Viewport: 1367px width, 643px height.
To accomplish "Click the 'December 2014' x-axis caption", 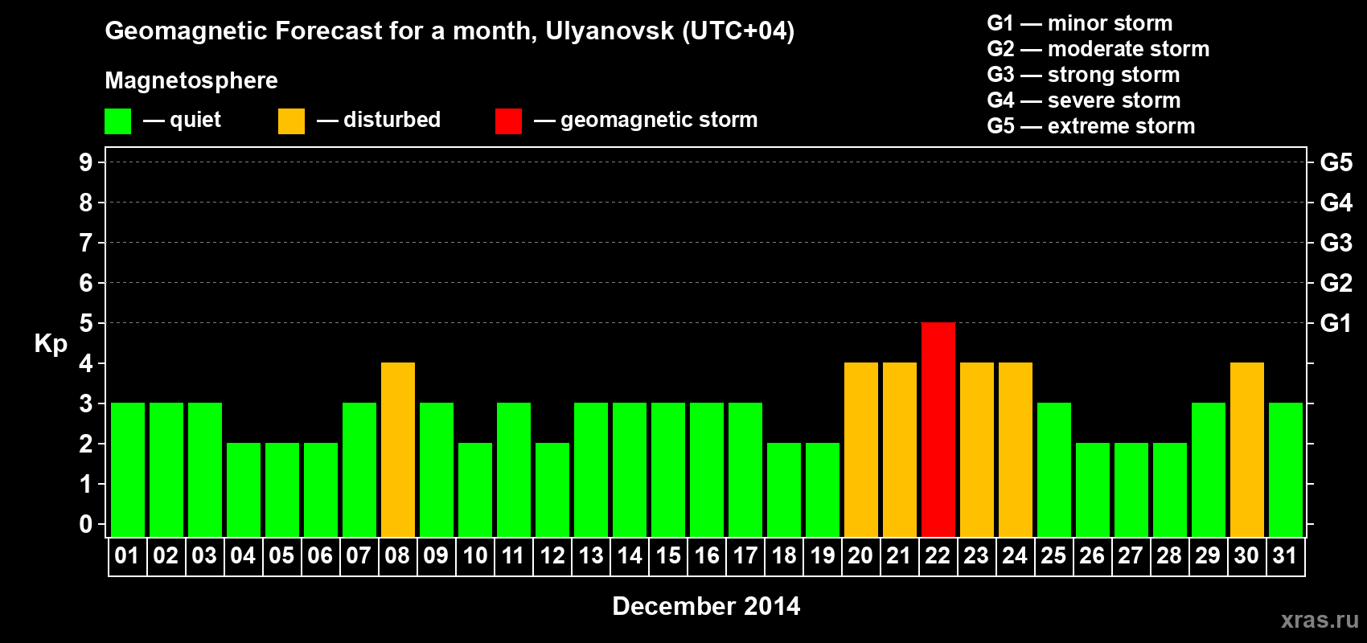I will [706, 606].
